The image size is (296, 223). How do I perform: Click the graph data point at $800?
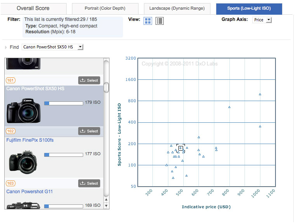[229, 107]
